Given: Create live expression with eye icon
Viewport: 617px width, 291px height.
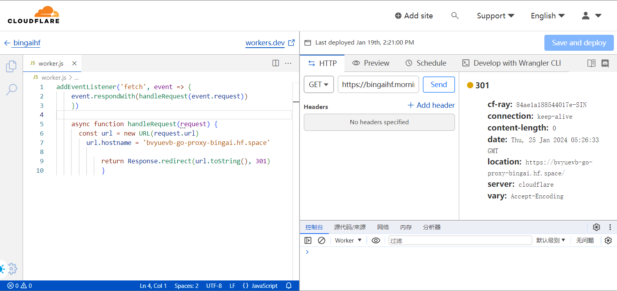Looking at the screenshot, I should tap(376, 241).
